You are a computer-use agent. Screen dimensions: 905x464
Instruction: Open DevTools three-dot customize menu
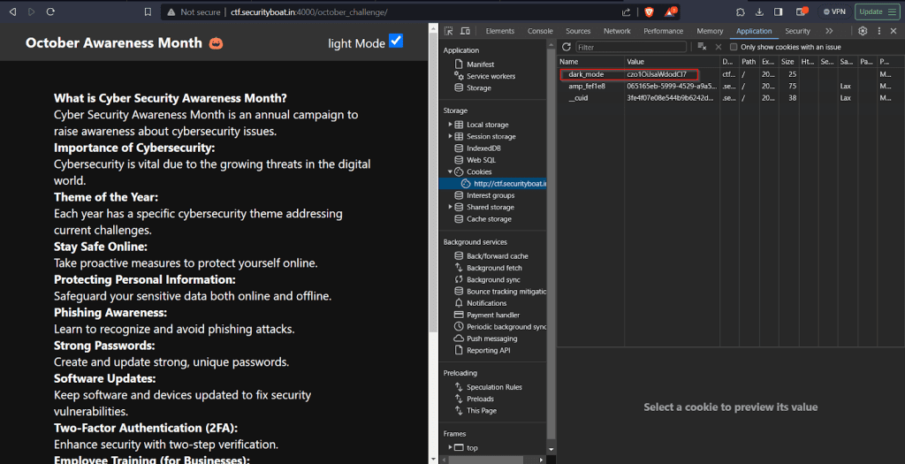pyautogui.click(x=879, y=31)
